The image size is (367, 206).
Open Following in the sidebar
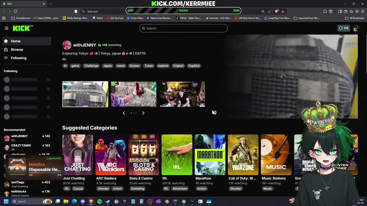click(x=27, y=58)
